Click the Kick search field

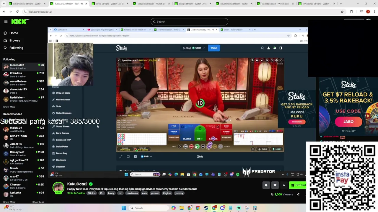tap(189, 21)
